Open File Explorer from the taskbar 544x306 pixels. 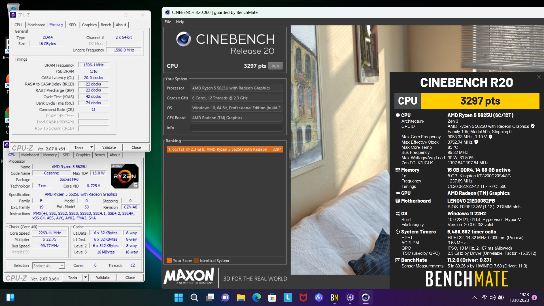pyautogui.click(x=241, y=297)
